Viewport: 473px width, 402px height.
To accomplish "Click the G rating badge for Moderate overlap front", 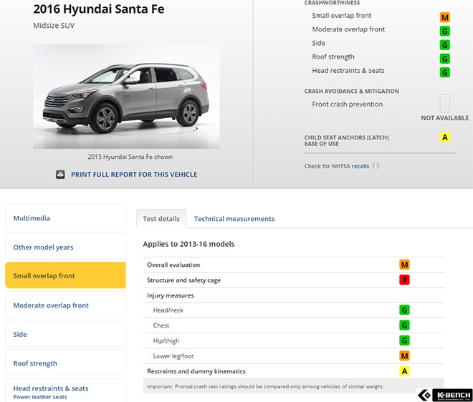I will click(444, 31).
